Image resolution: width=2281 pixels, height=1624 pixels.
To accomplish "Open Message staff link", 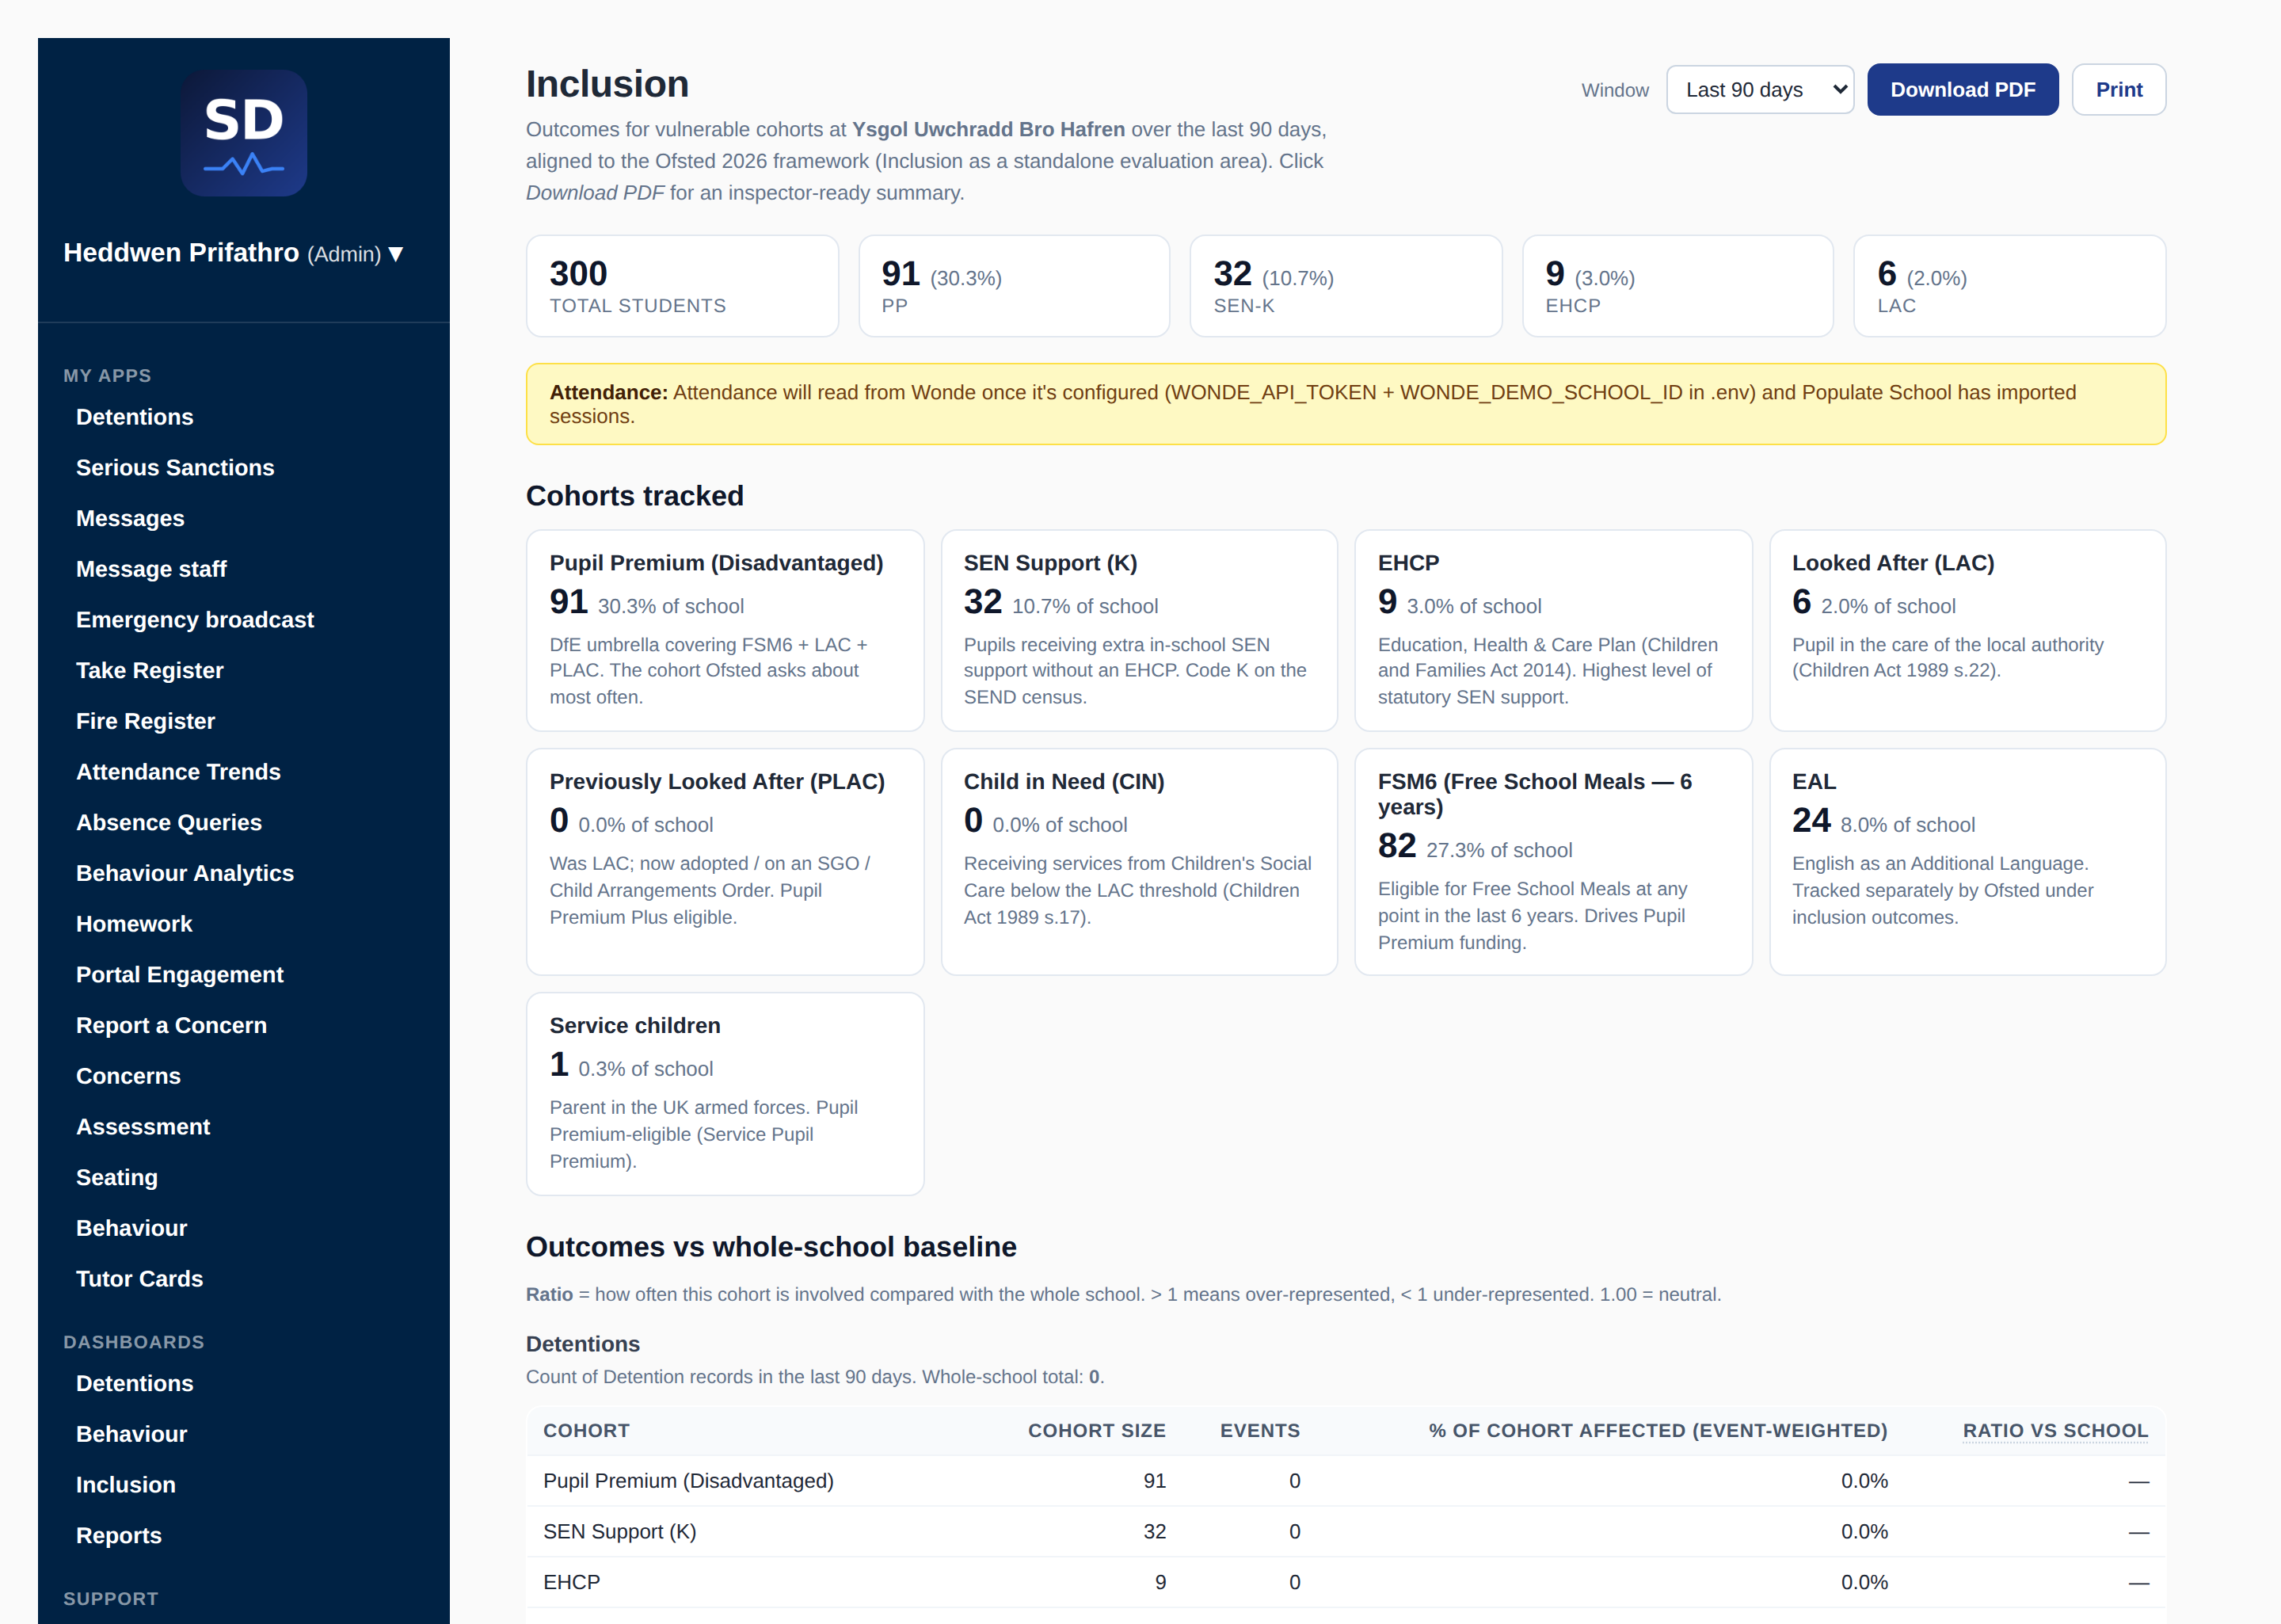I will [151, 569].
